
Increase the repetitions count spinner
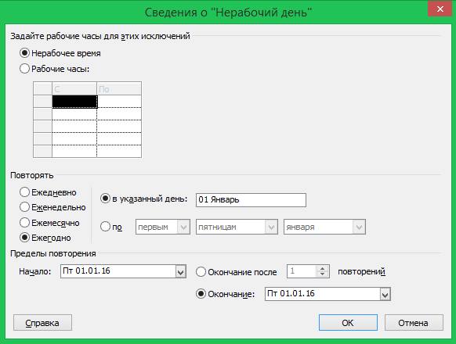pyautogui.click(x=322, y=269)
